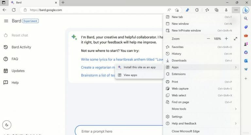Image resolution: width=251 pixels, height=135 pixels.
Task: Toggle Bard main menu hamburger icon
Action: click(6, 21)
